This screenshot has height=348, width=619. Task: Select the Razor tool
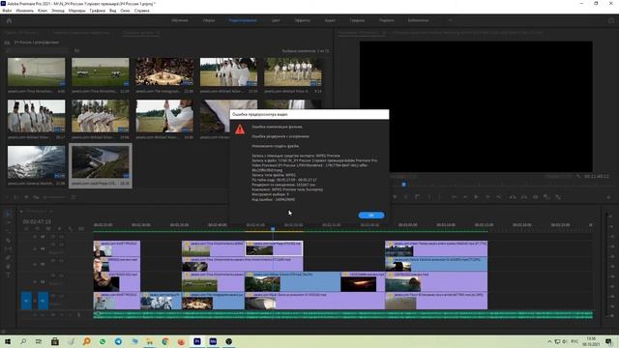9,241
